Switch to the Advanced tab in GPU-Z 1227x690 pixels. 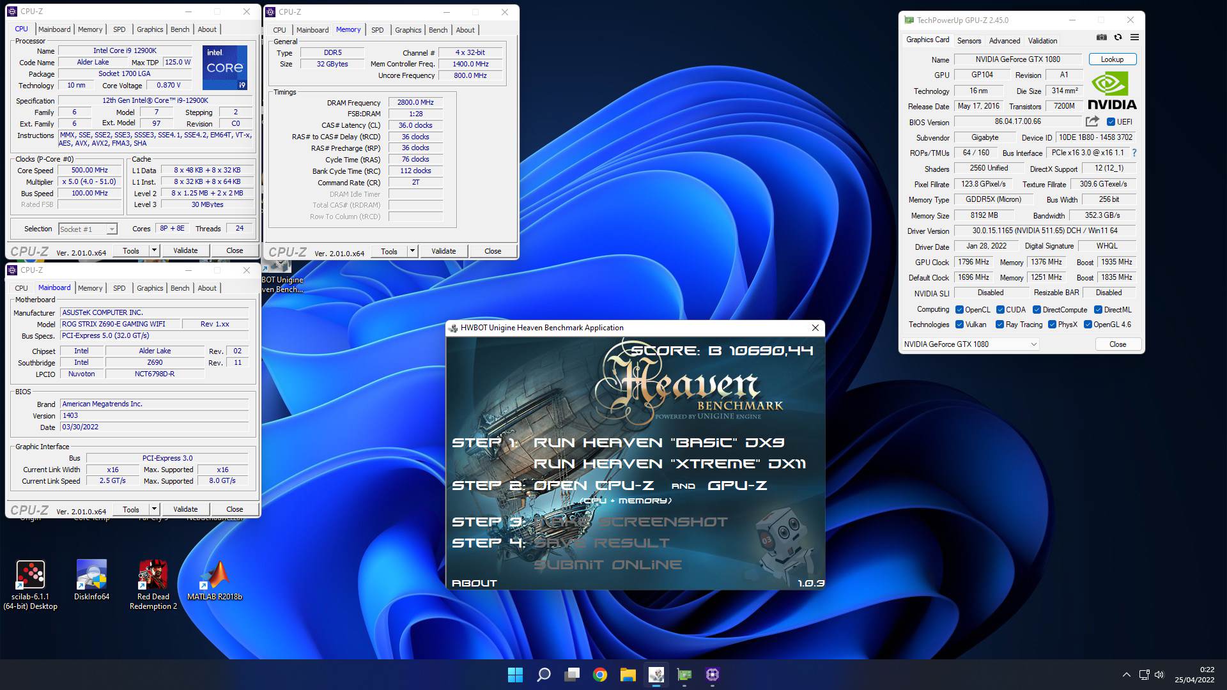click(x=1004, y=40)
